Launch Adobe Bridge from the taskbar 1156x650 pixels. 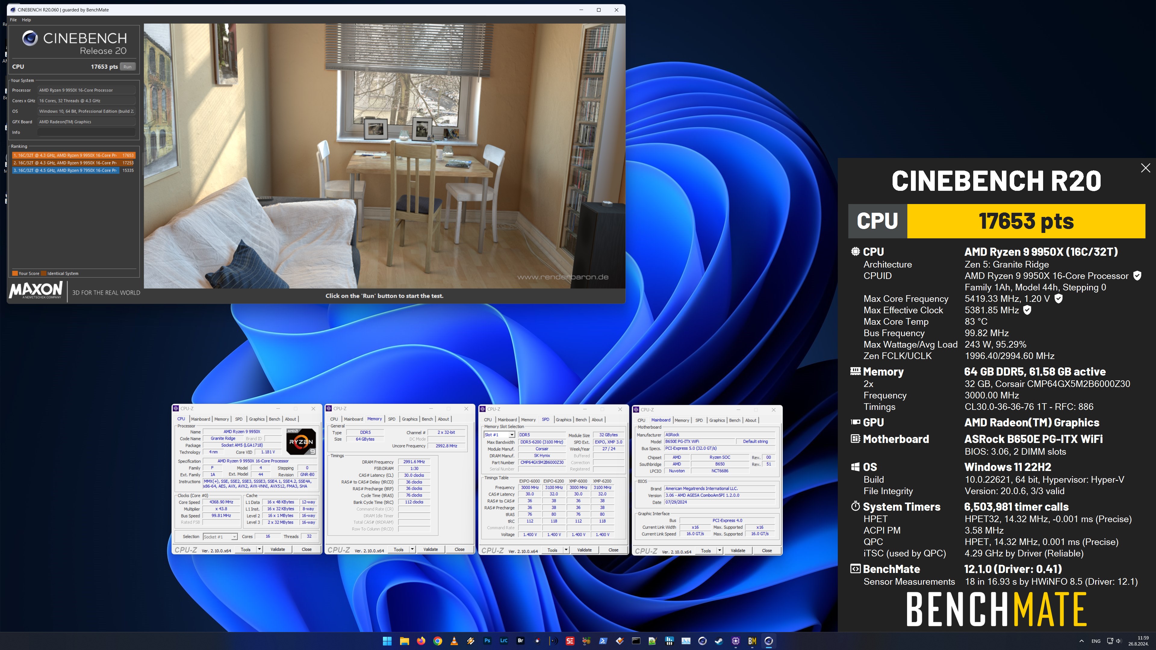(x=520, y=641)
